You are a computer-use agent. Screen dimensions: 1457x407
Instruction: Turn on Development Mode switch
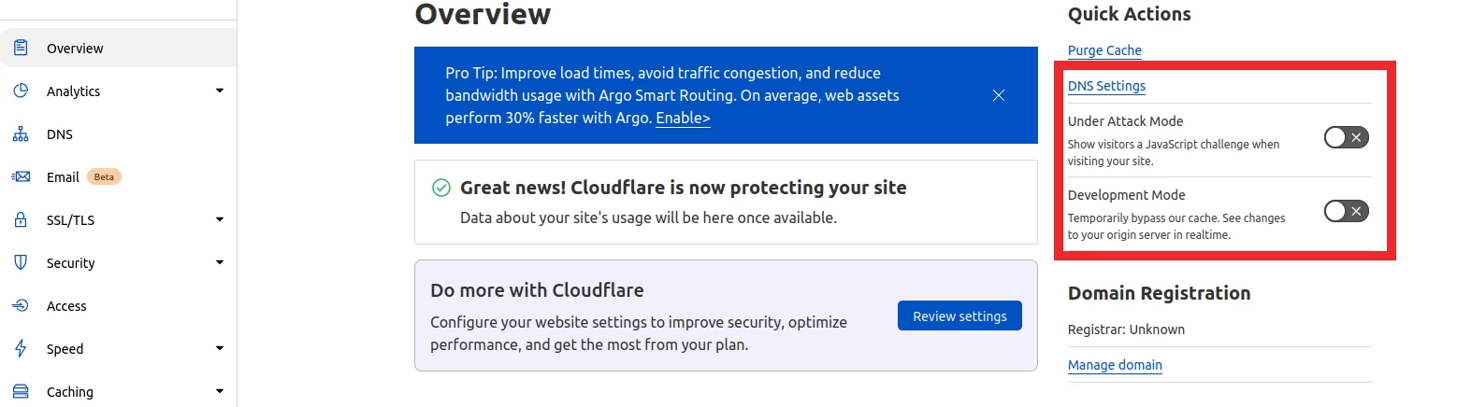click(1347, 211)
